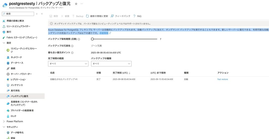Open サーバー パラメーター settings
The image size is (269, 139).
(21, 74)
